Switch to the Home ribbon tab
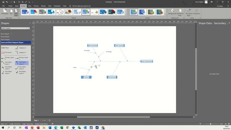231x130 pixels. coord(10,6)
